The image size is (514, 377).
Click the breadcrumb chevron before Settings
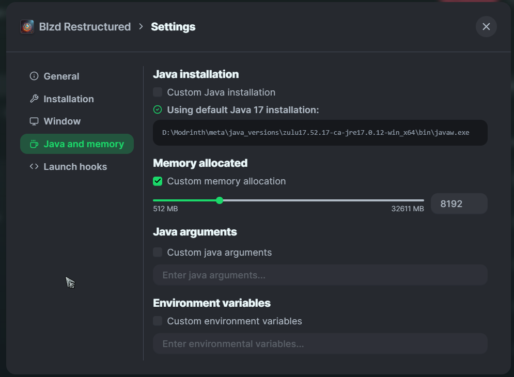[x=141, y=27]
